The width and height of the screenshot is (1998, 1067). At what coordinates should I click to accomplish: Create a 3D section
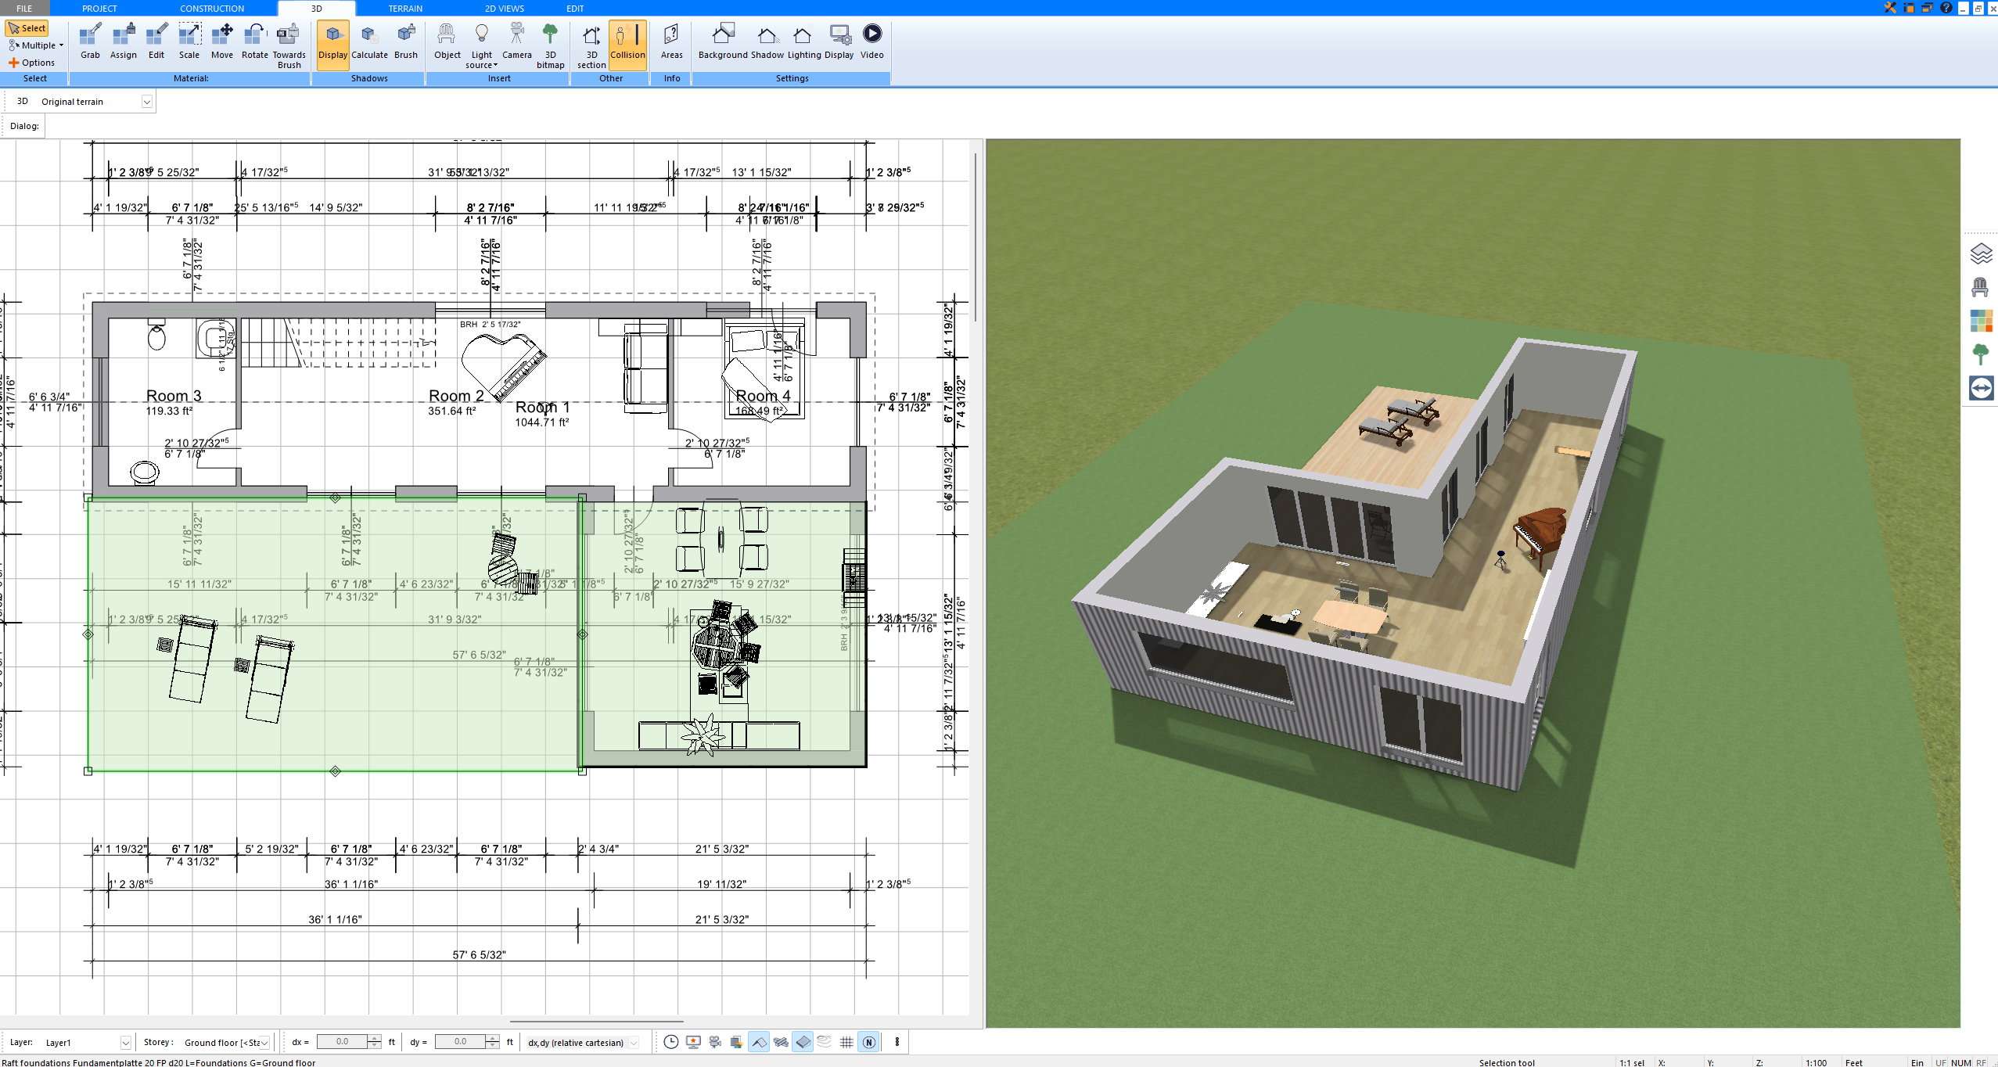click(x=591, y=46)
